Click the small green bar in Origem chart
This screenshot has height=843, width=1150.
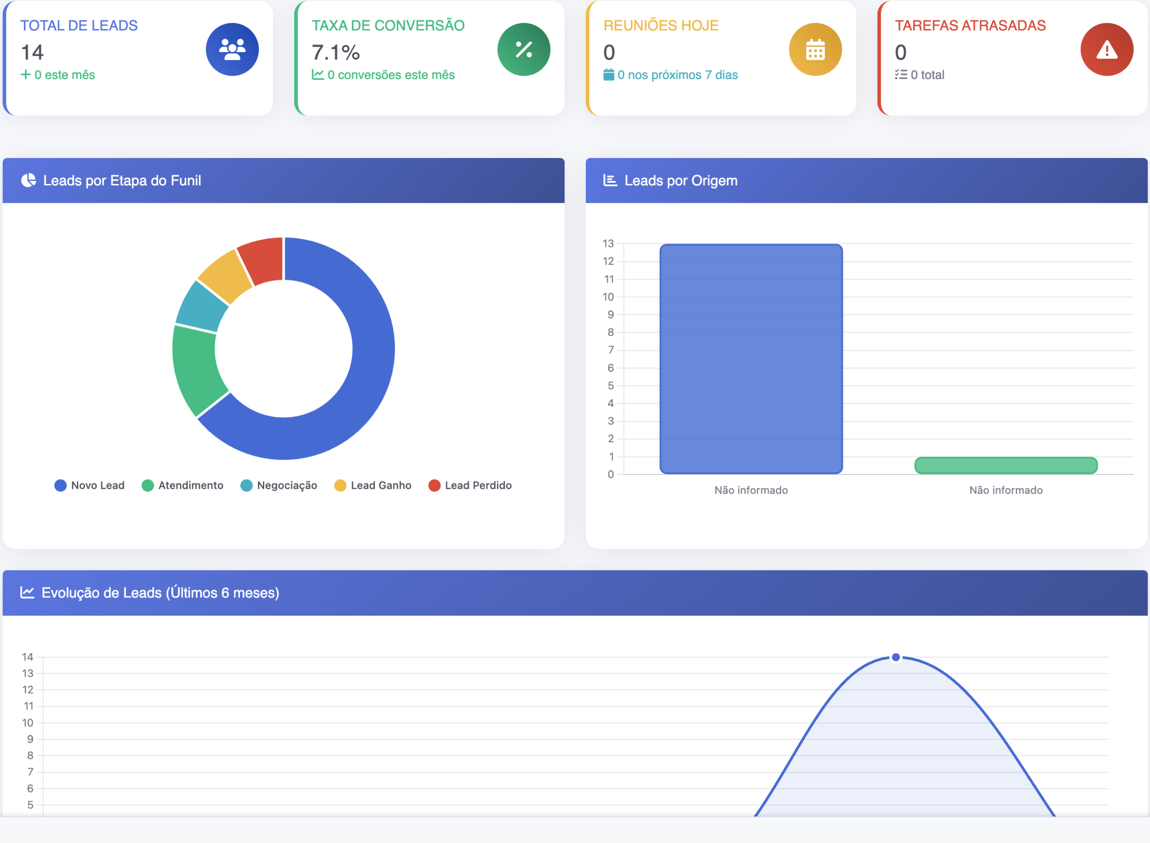pyautogui.click(x=1005, y=465)
